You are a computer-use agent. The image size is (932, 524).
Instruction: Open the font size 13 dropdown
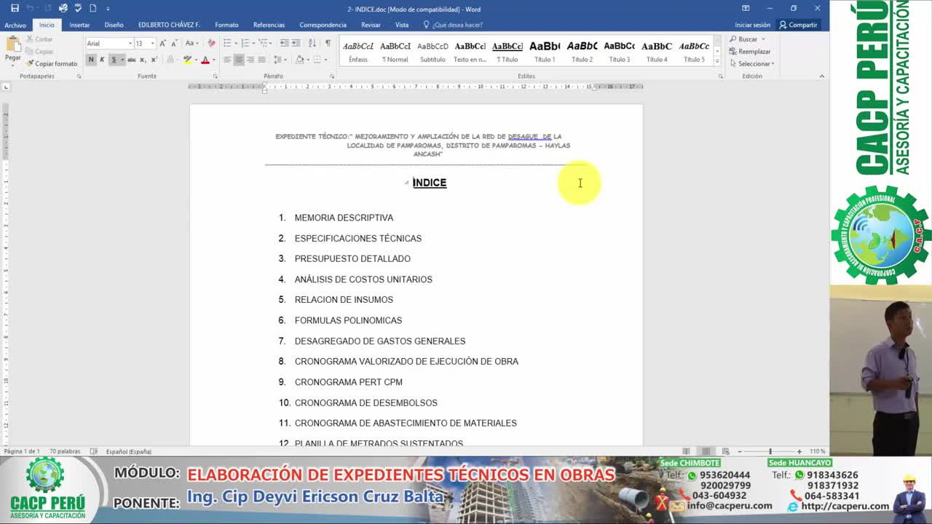[152, 44]
